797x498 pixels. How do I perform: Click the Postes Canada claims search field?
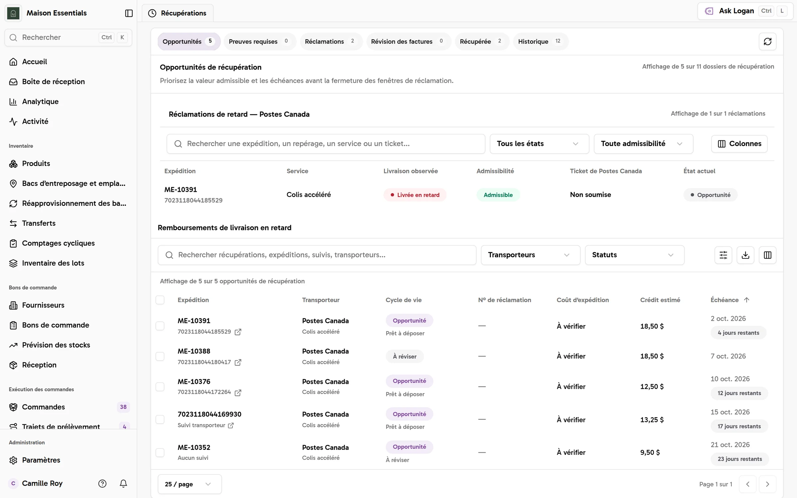pyautogui.click(x=326, y=144)
